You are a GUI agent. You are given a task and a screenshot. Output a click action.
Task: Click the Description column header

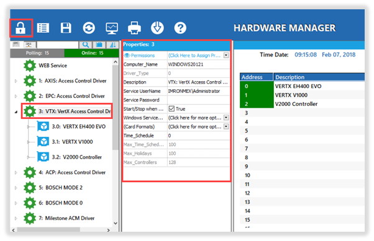tap(319, 77)
